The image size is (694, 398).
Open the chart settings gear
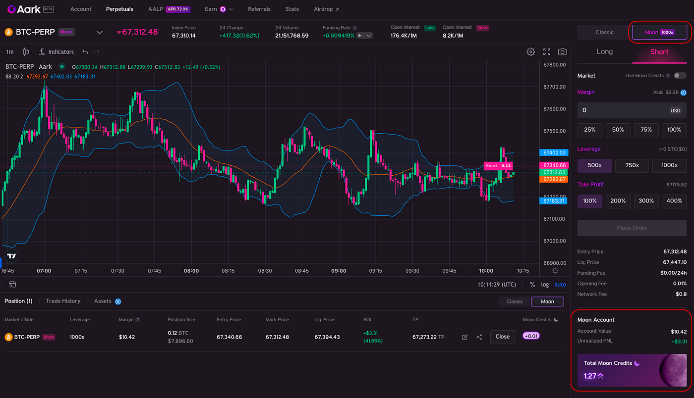point(530,51)
